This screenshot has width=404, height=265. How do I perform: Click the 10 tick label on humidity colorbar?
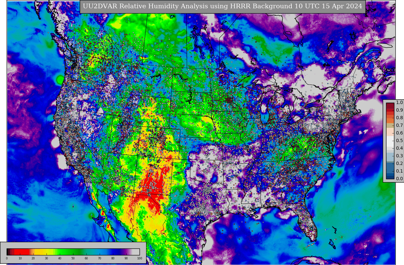[20, 258]
